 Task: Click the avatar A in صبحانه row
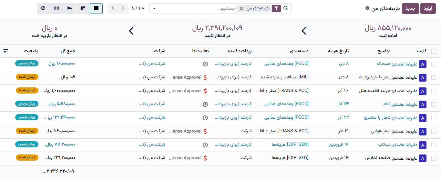[423, 64]
